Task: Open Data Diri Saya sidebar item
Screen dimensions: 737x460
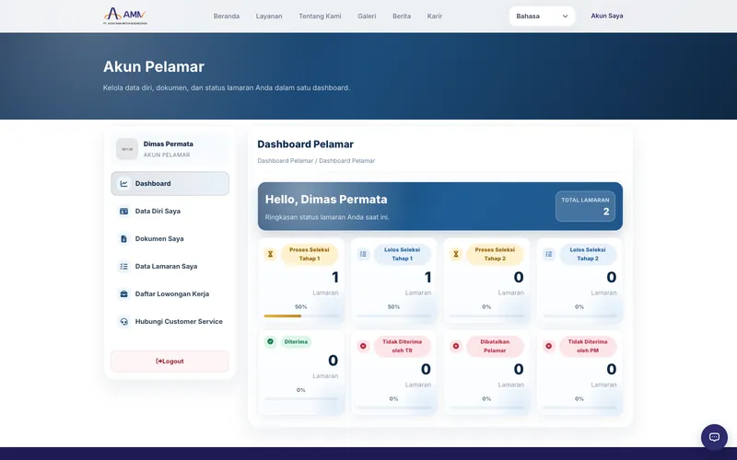Action: pyautogui.click(x=170, y=212)
